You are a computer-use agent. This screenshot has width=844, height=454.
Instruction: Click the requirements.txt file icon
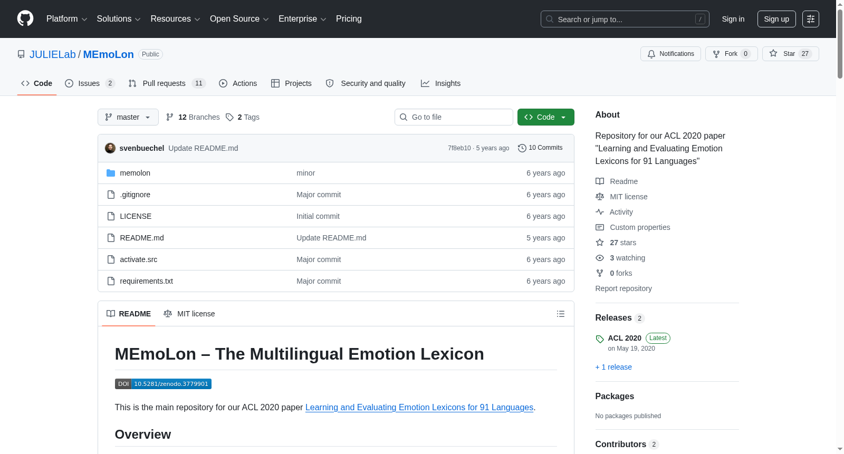click(111, 281)
